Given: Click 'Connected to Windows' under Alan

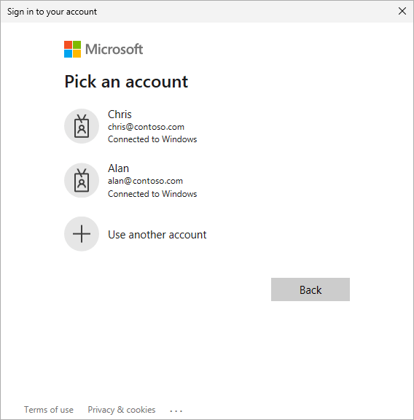Looking at the screenshot, I should [152, 194].
